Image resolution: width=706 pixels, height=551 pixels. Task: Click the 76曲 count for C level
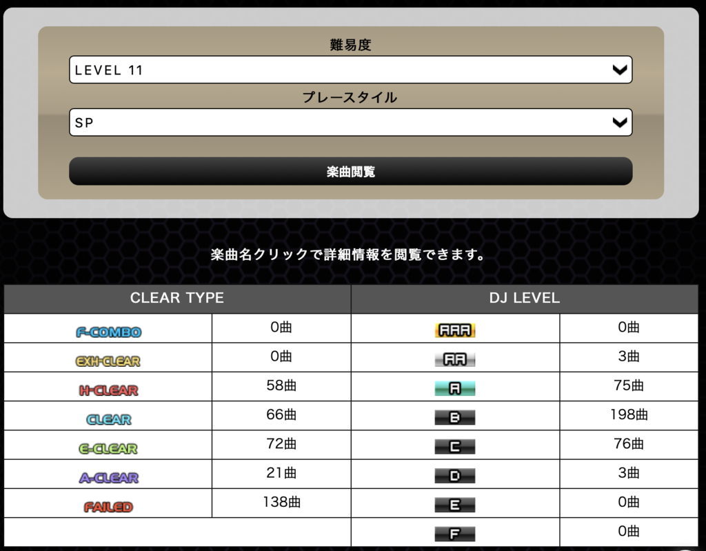pos(629,444)
